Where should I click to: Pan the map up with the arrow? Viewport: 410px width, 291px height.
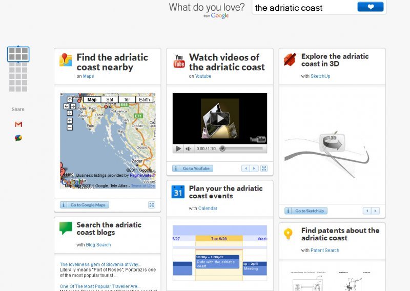[x=70, y=99]
